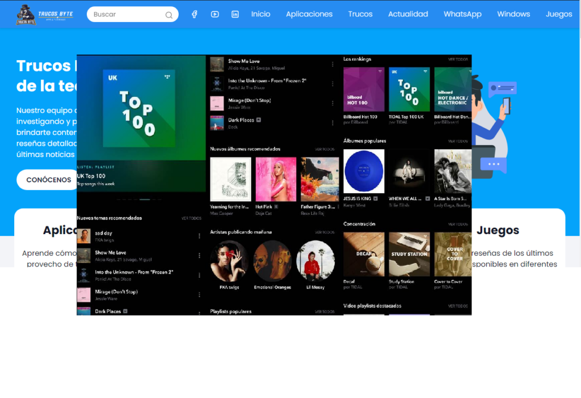Image resolution: width=581 pixels, height=398 pixels.
Task: Click VER TODOS next to Los rankings
Action: click(458, 59)
